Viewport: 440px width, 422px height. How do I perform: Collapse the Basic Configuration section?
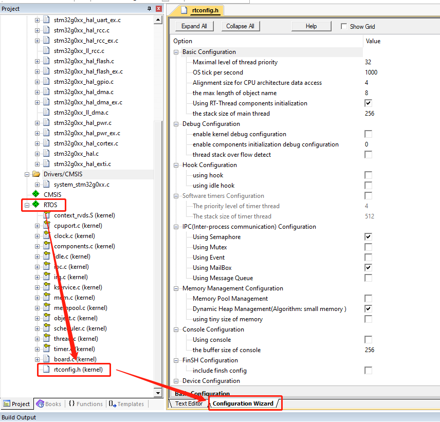pyautogui.click(x=175, y=52)
